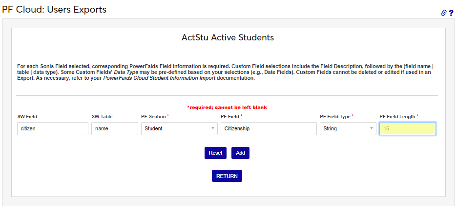Open help via the question mark icon
The height and width of the screenshot is (214, 457).
[451, 13]
